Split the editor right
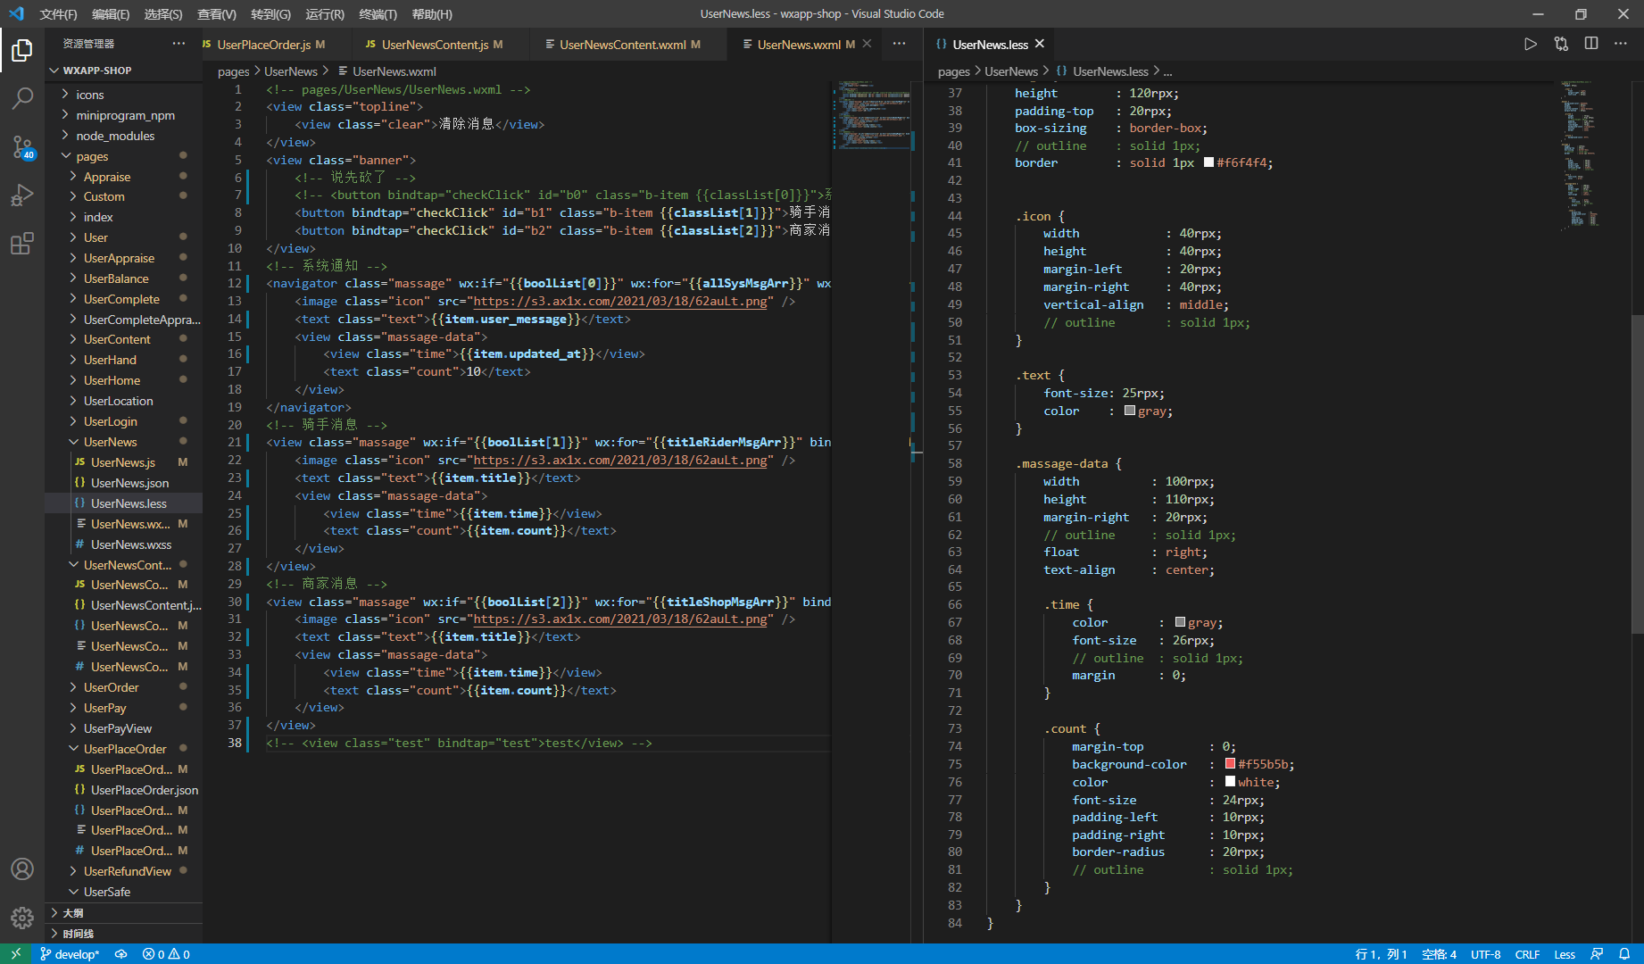 (1591, 44)
